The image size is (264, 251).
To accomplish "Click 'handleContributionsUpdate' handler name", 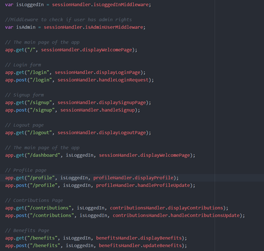I will coord(205,215).
